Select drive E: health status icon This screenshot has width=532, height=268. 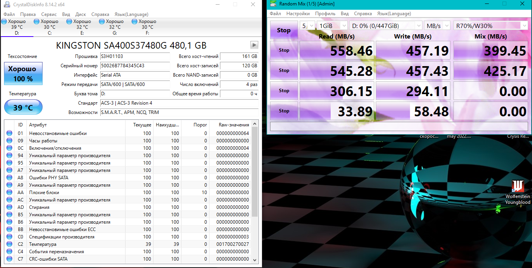click(70, 22)
